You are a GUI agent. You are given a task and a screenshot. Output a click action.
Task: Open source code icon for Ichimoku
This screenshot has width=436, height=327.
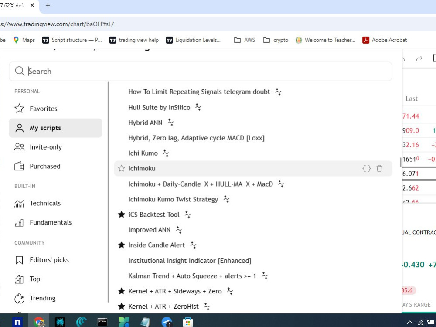point(367,168)
